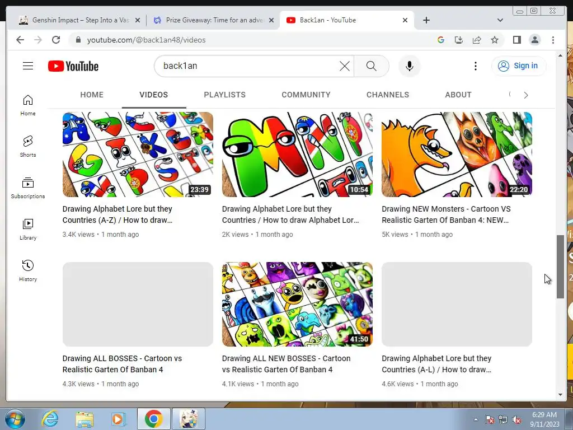Click the YouTube logo
573x430 pixels.
pos(73,66)
